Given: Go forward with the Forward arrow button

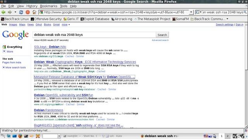Looking at the screenshot, I should pyautogui.click(x=10, y=12).
